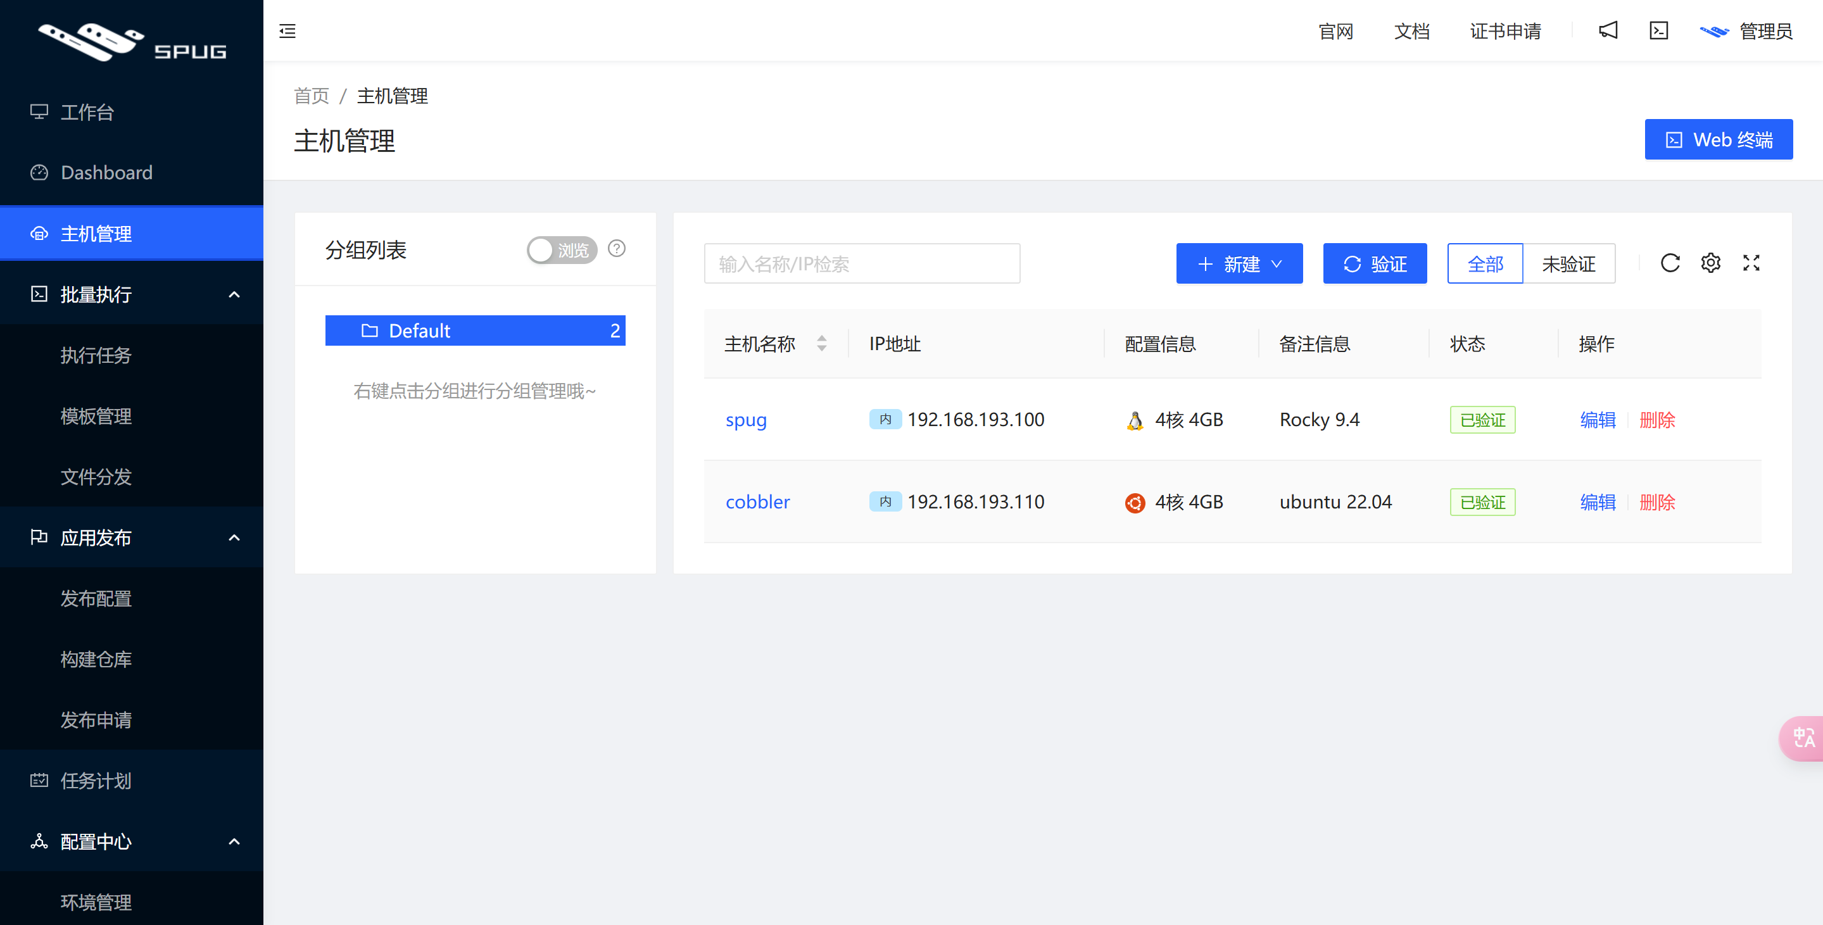Click the Spug logo in the sidebar
1823x925 pixels.
pos(132,42)
